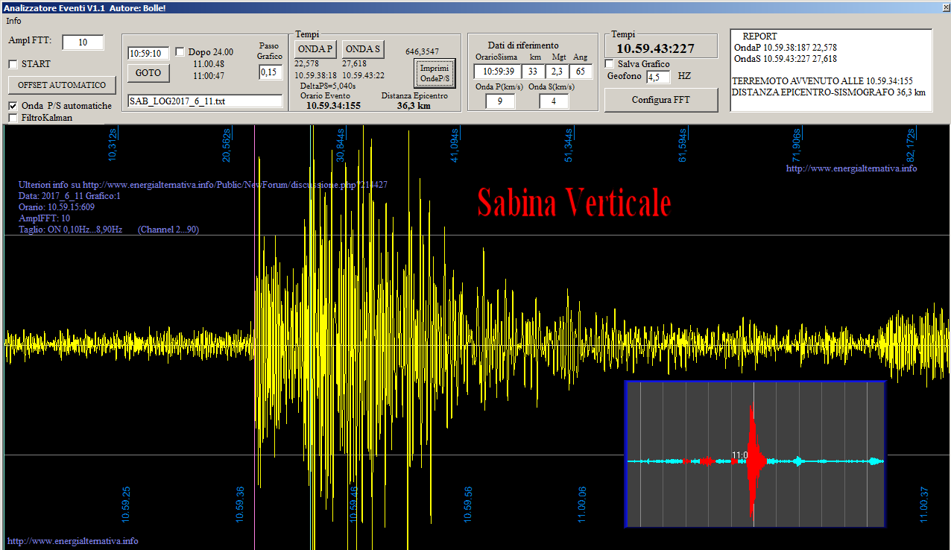The image size is (951, 550).
Task: Edit the OrarioSisma field 10:59:39
Action: pos(496,71)
